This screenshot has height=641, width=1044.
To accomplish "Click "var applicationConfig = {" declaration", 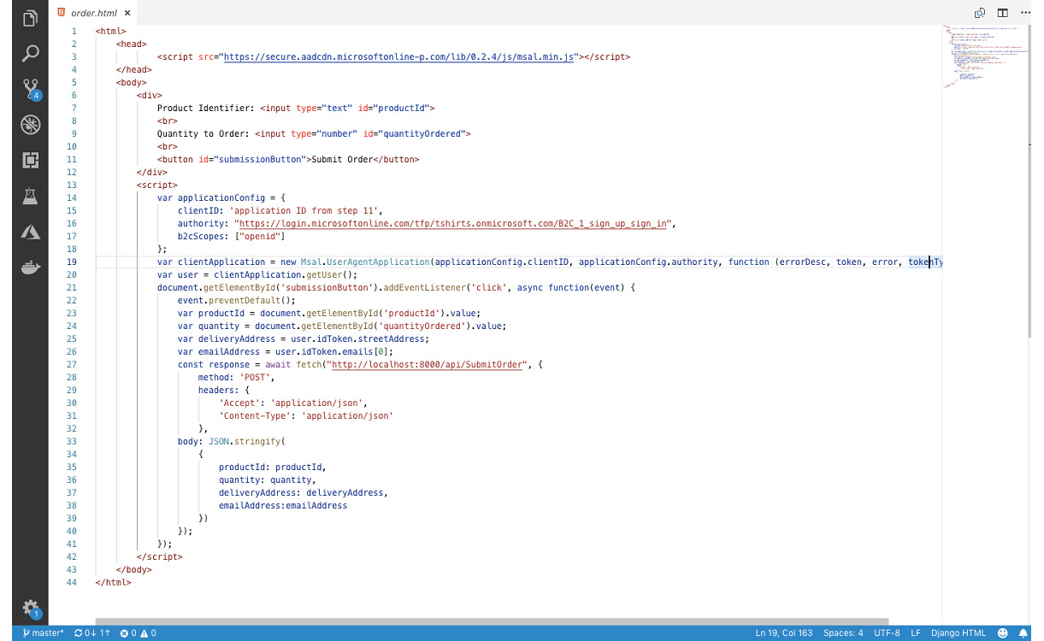I will click(221, 197).
